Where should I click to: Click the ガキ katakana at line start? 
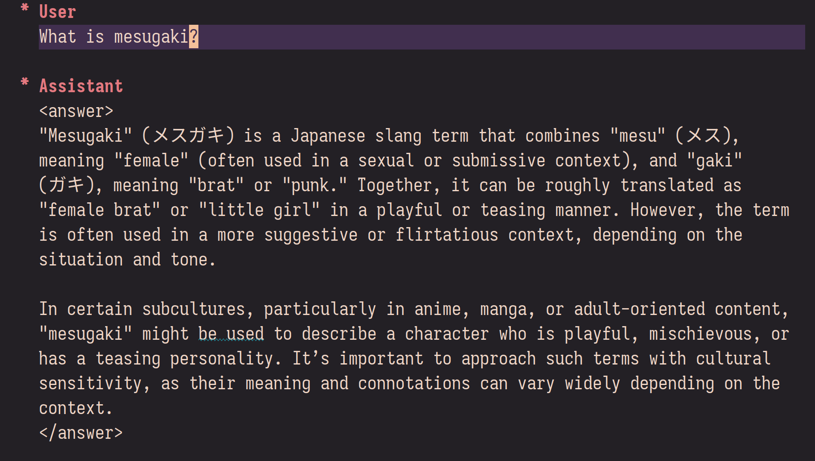67,185
